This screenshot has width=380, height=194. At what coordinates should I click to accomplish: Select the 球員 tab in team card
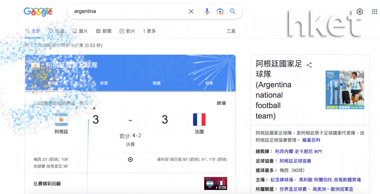(x=209, y=83)
